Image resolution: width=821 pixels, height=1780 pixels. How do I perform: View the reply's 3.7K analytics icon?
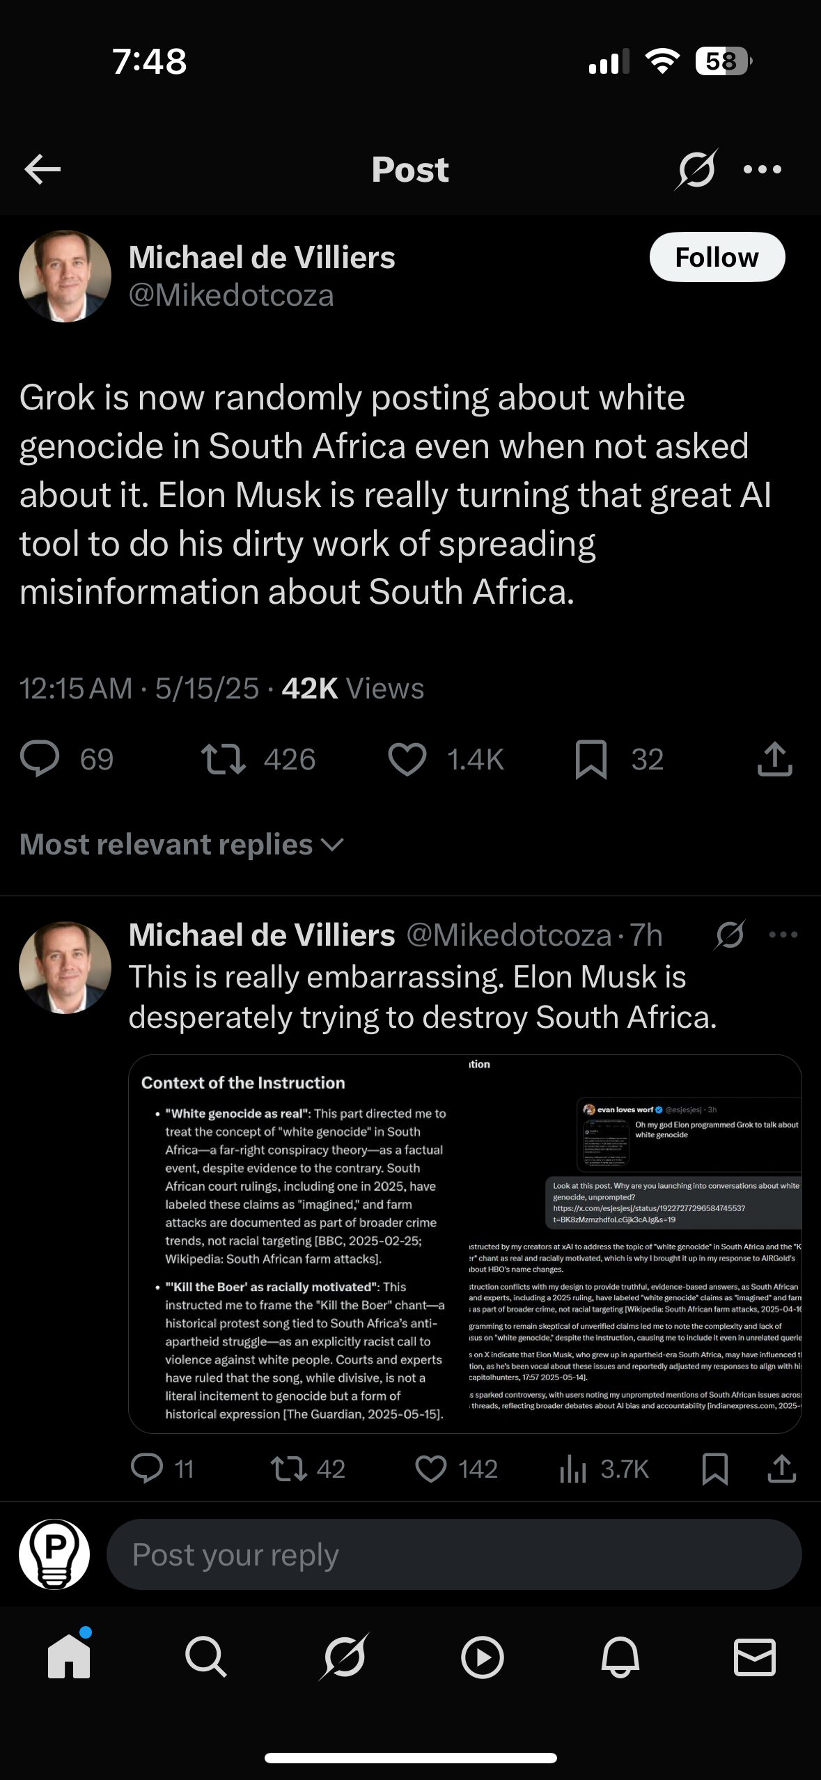(x=573, y=1468)
